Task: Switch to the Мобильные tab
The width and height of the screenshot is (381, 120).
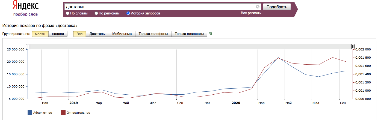Action: click(x=122, y=34)
